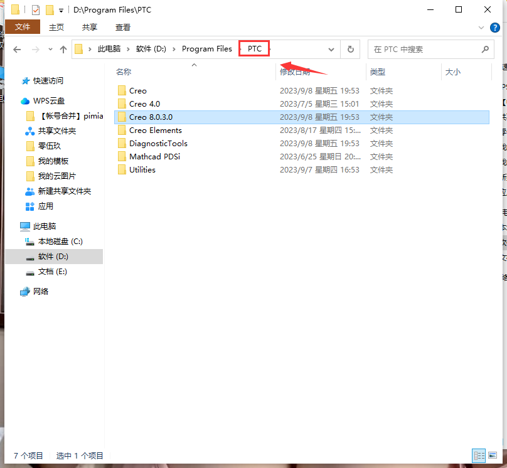
Task: Click the Creo Elements folder name
Action: pos(156,130)
